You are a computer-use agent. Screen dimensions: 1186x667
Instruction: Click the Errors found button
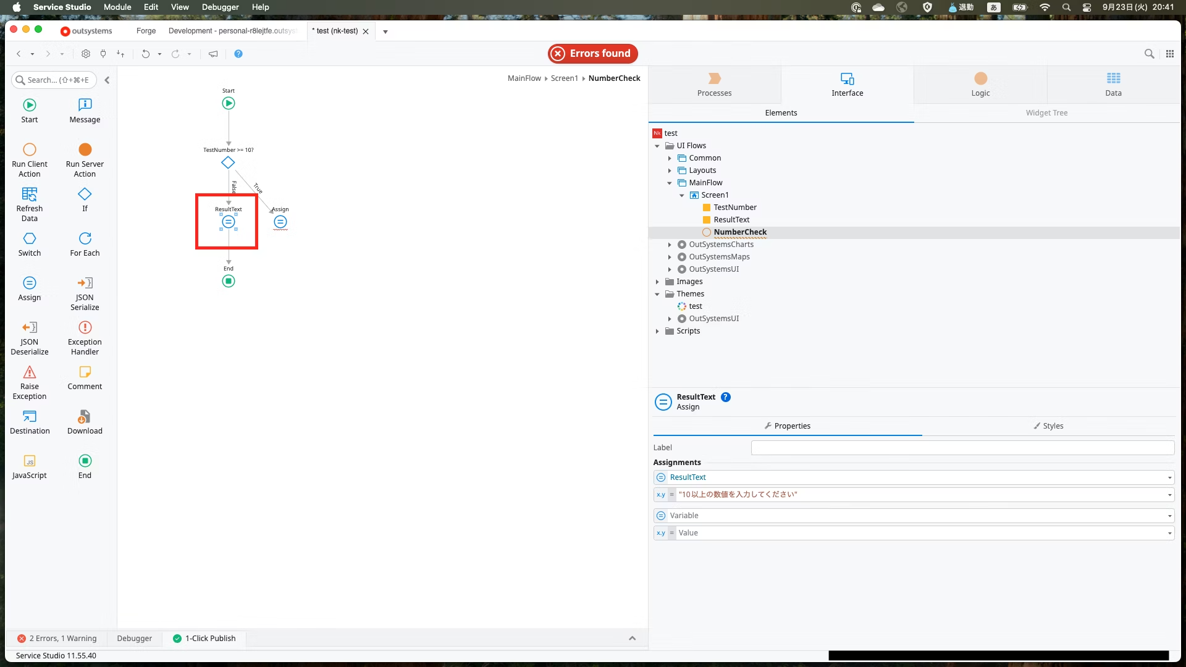pyautogui.click(x=592, y=54)
